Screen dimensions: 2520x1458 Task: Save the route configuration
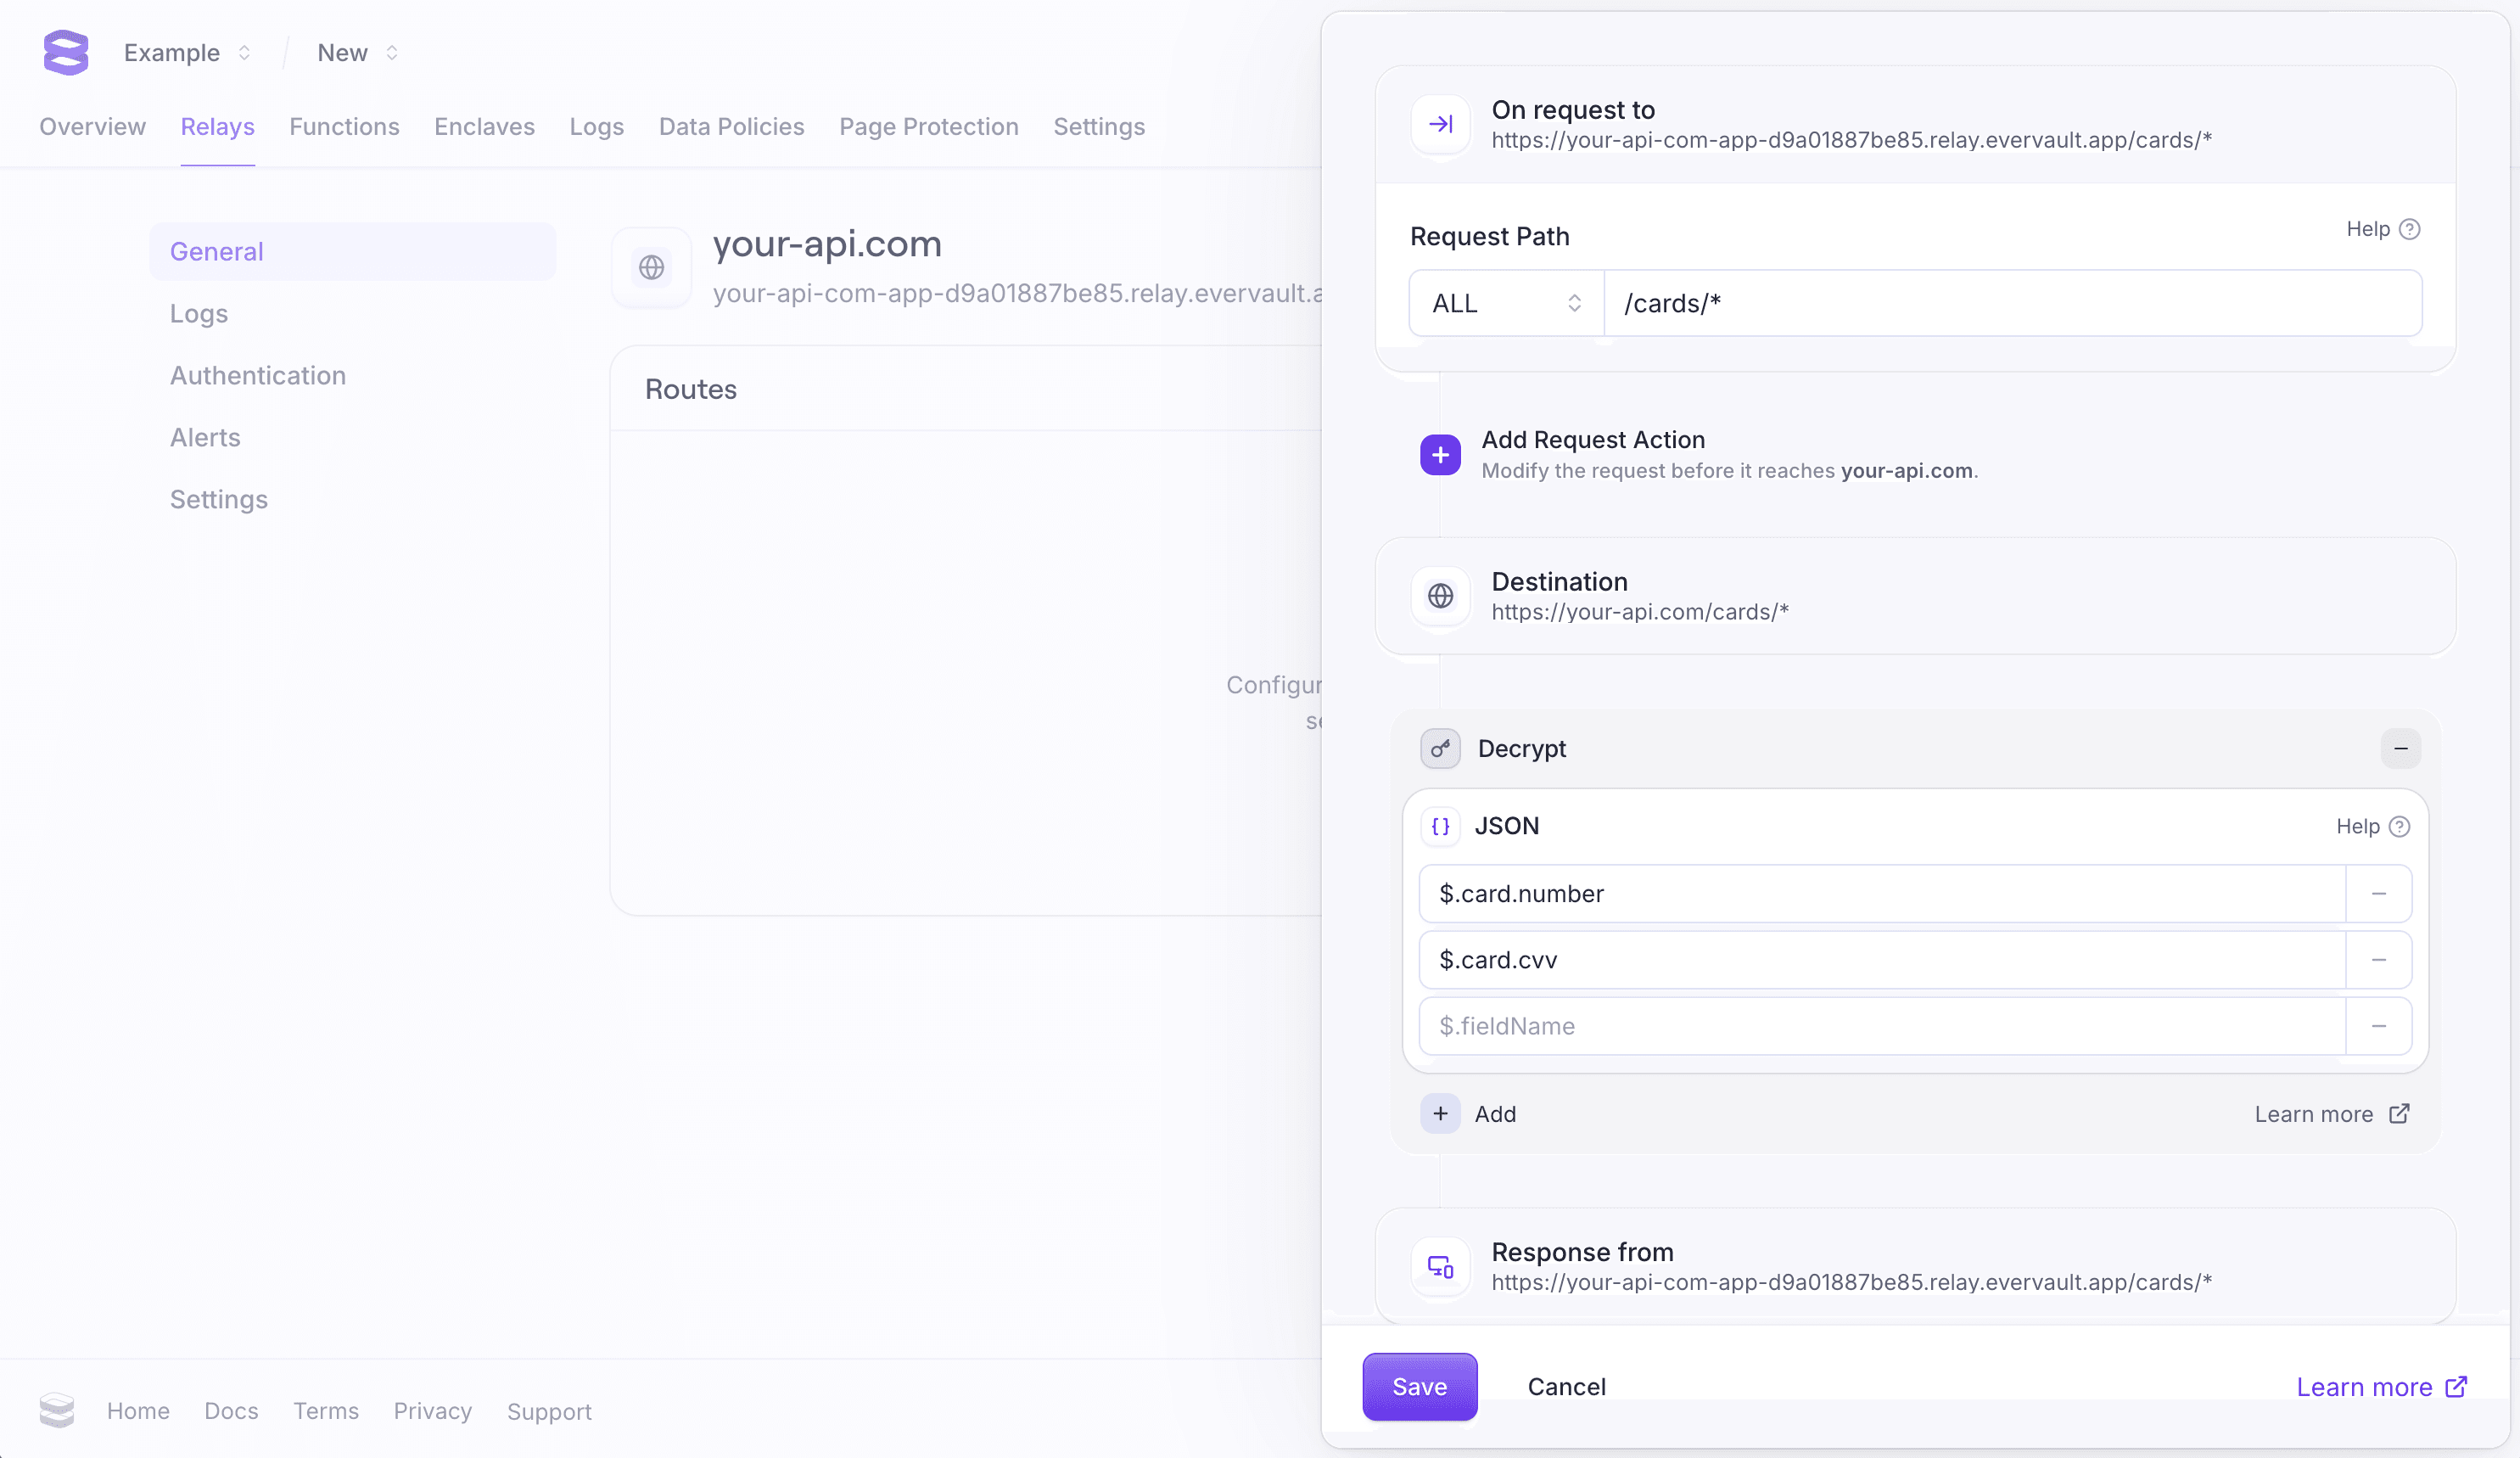coord(1419,1386)
